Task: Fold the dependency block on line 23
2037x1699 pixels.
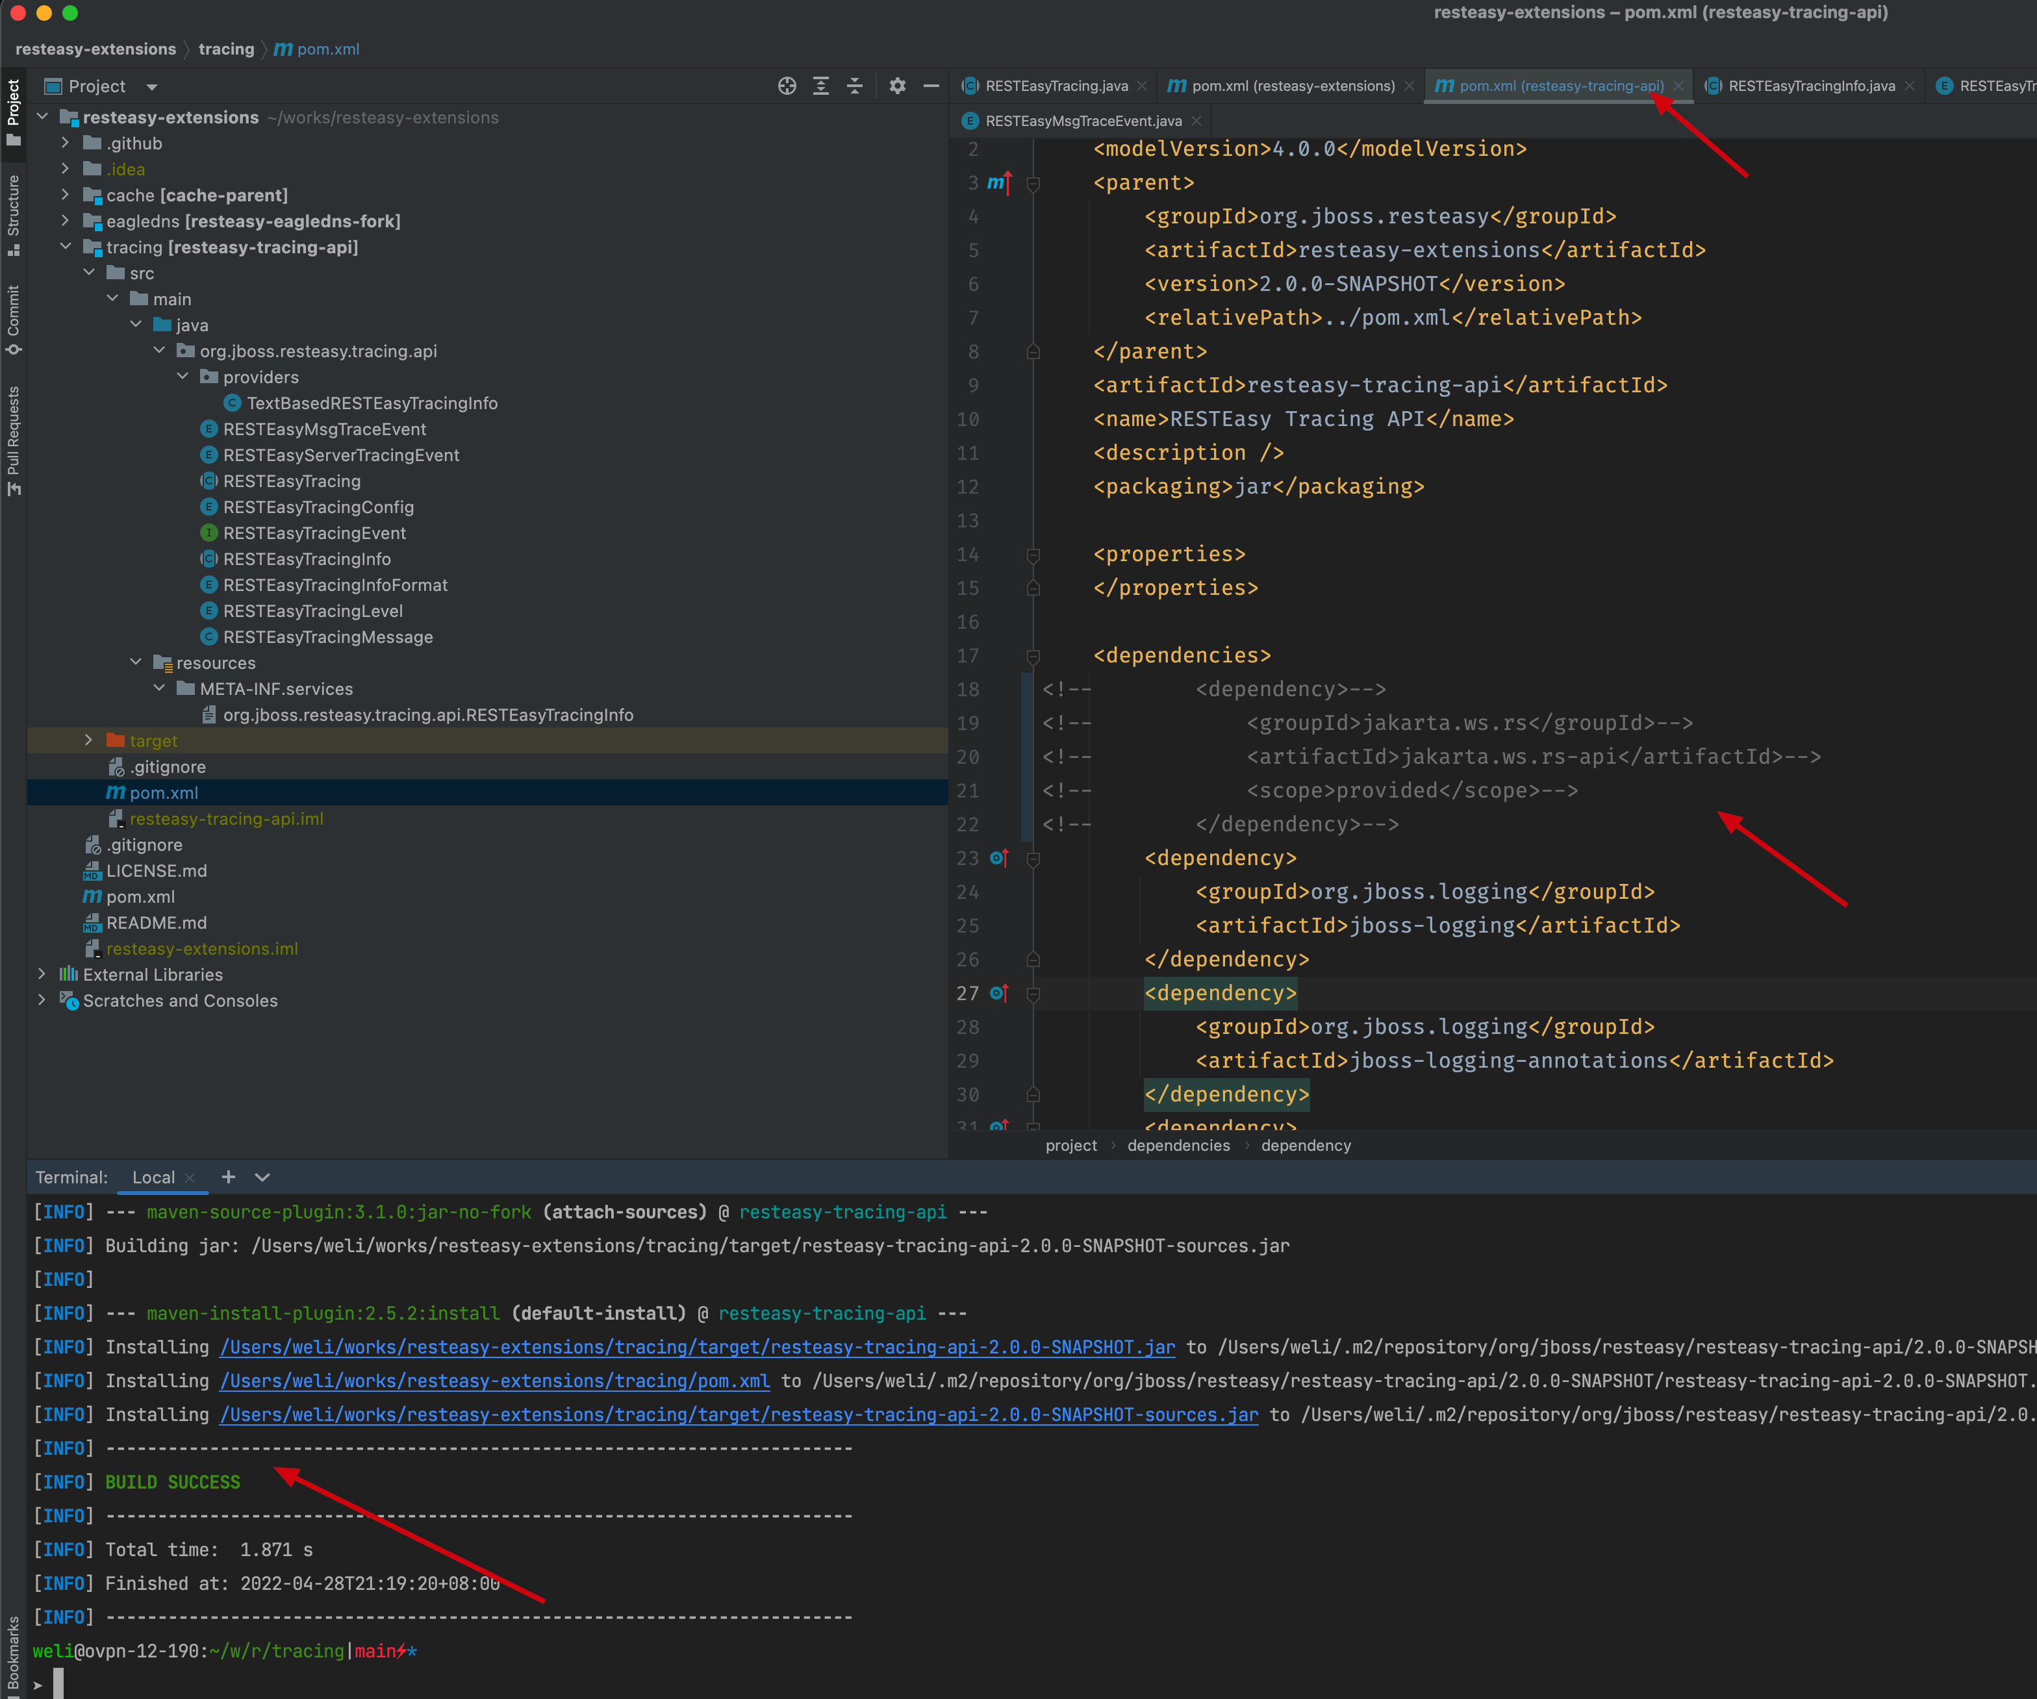Action: (1033, 859)
